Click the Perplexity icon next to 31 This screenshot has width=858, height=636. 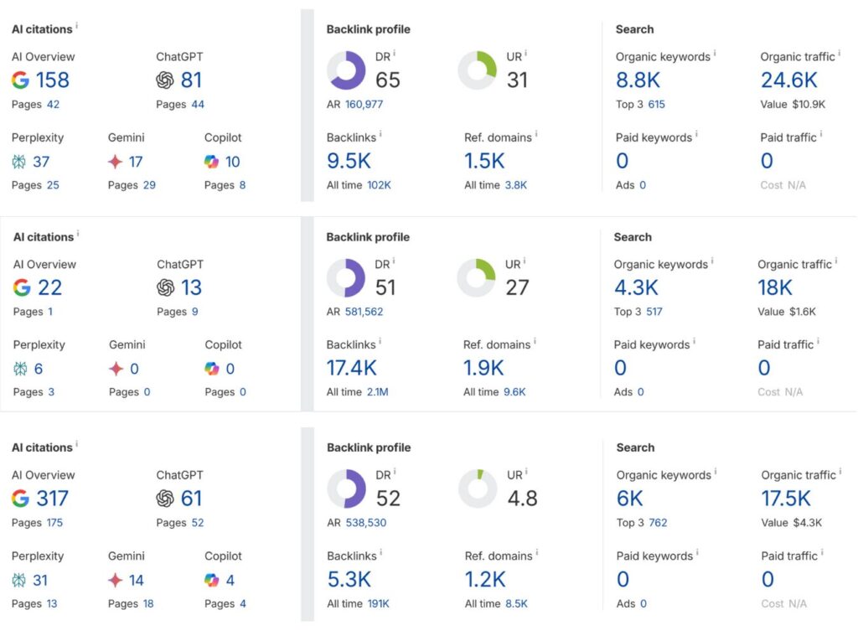pos(20,580)
